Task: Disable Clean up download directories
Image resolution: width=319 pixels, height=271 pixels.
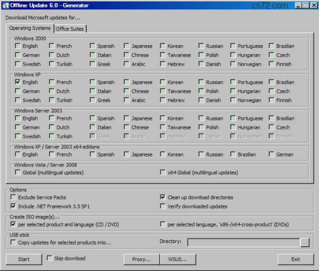Action: [x=163, y=197]
